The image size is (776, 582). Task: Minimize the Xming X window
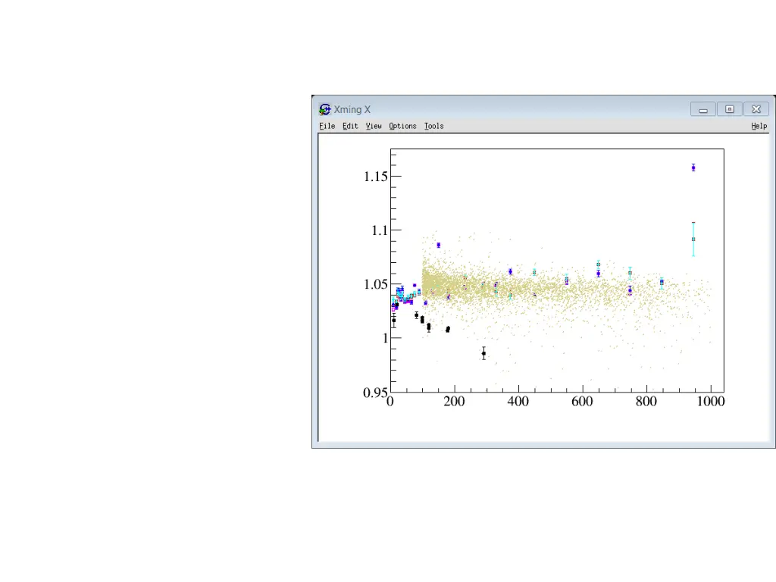click(x=702, y=109)
